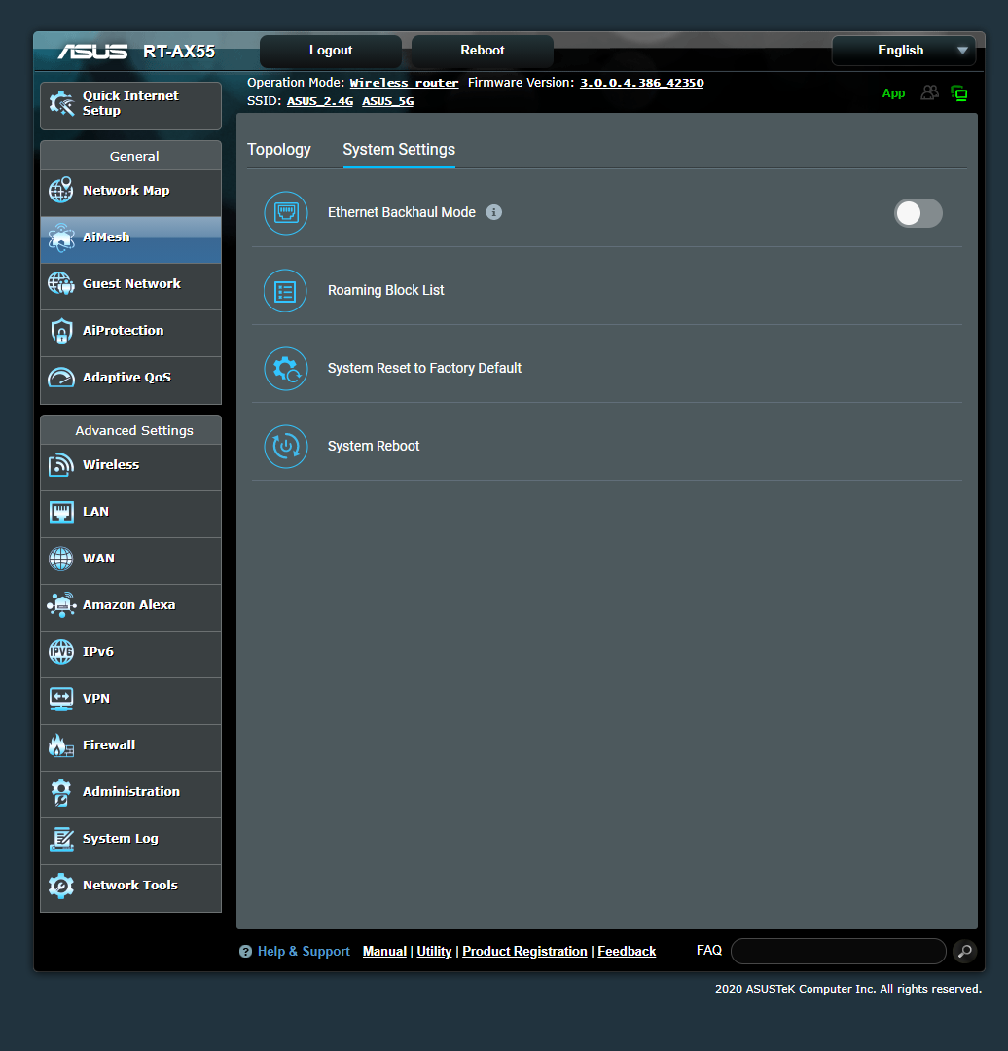Viewport: 1008px width, 1051px height.
Task: Click the guest users status icon
Action: click(x=929, y=92)
